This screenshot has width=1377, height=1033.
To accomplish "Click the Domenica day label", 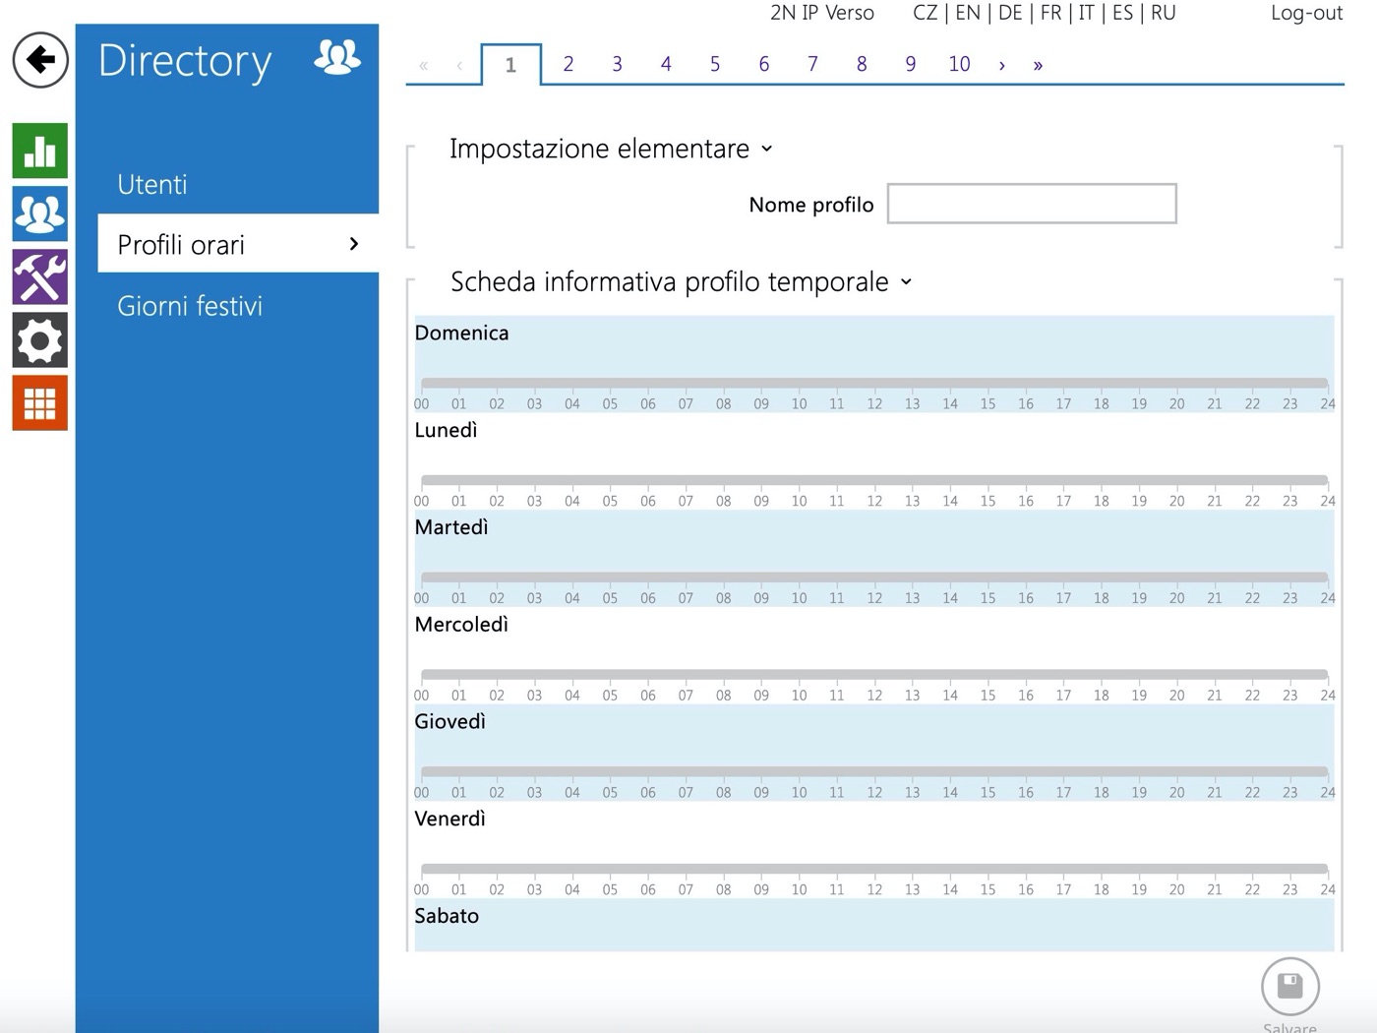I will 462,333.
